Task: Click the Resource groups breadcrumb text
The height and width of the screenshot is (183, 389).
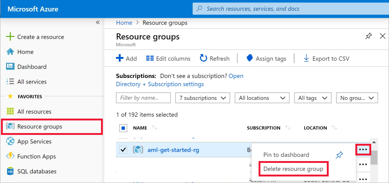Action: (165, 23)
